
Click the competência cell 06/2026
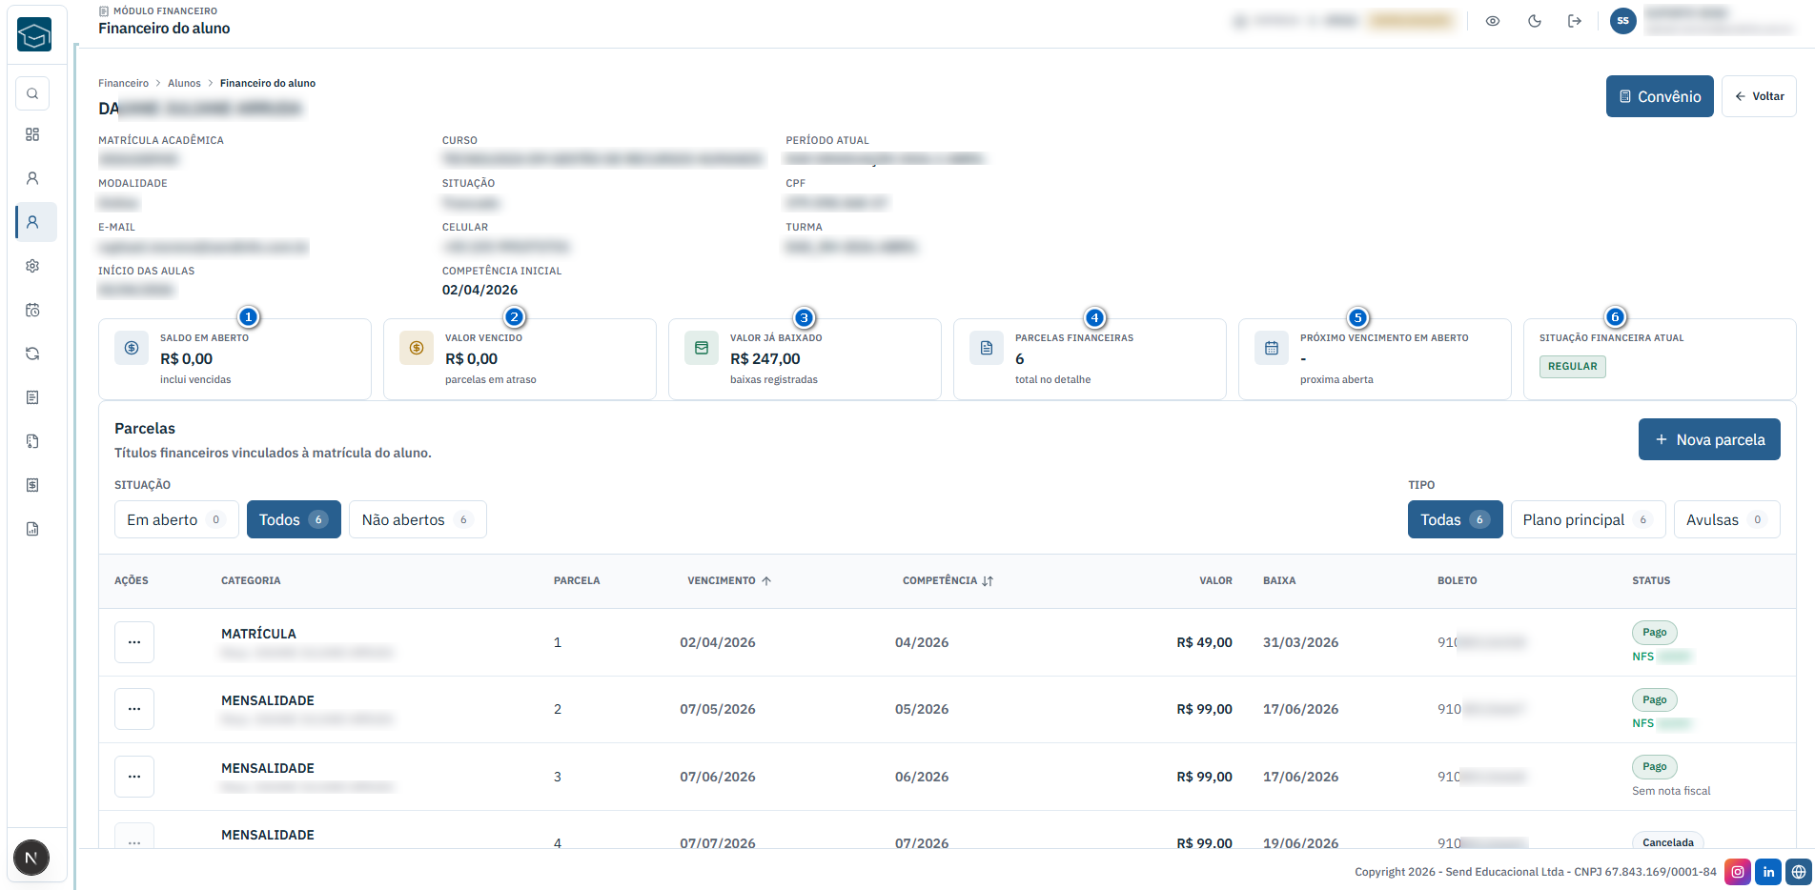(922, 777)
